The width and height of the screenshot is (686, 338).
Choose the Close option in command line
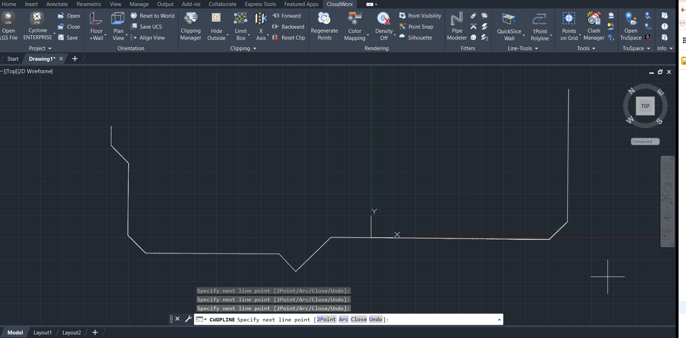358,320
